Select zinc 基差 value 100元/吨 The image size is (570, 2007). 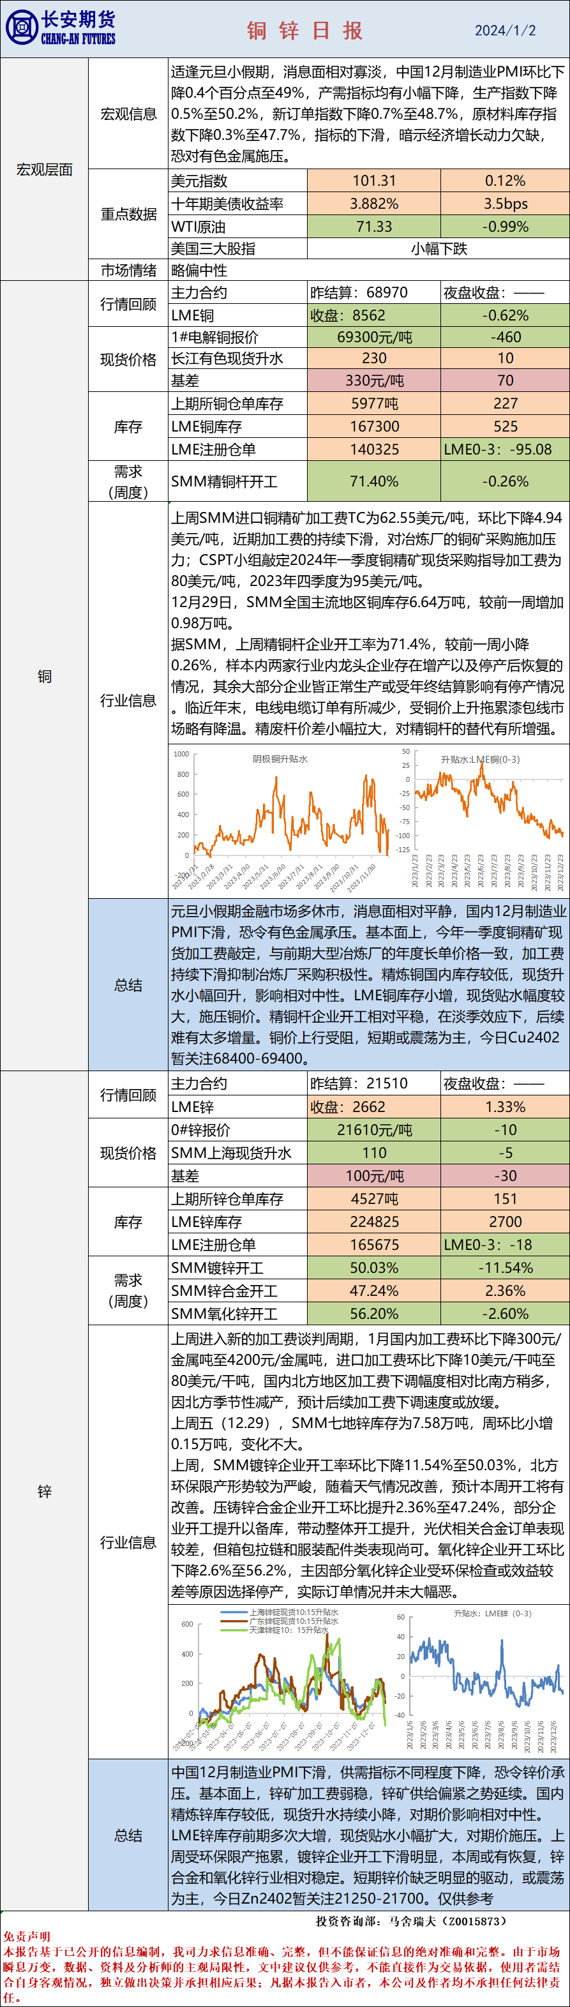[374, 1176]
